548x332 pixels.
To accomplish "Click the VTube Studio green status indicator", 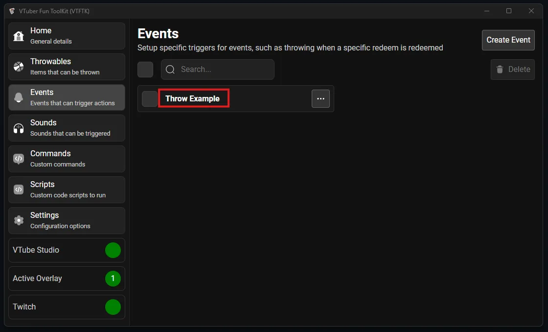I will pyautogui.click(x=113, y=250).
